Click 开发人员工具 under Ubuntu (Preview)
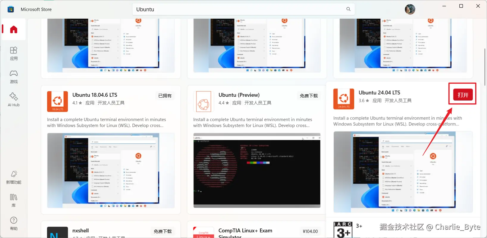This screenshot has width=487, height=238. [x=258, y=103]
